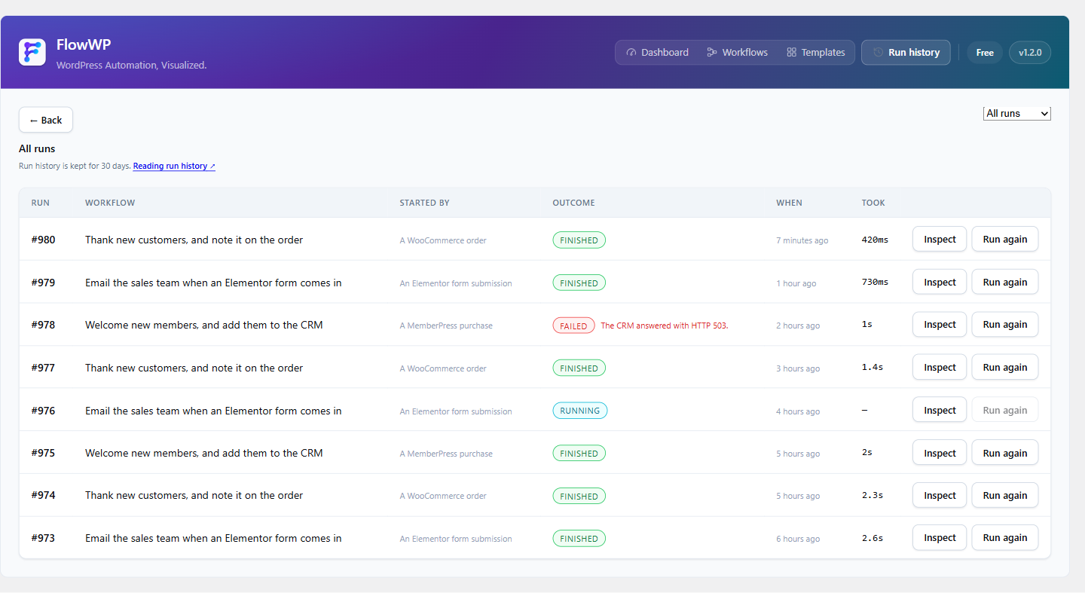The height and width of the screenshot is (593, 1085).
Task: Open the All runs filter dropdown
Action: [1016, 113]
